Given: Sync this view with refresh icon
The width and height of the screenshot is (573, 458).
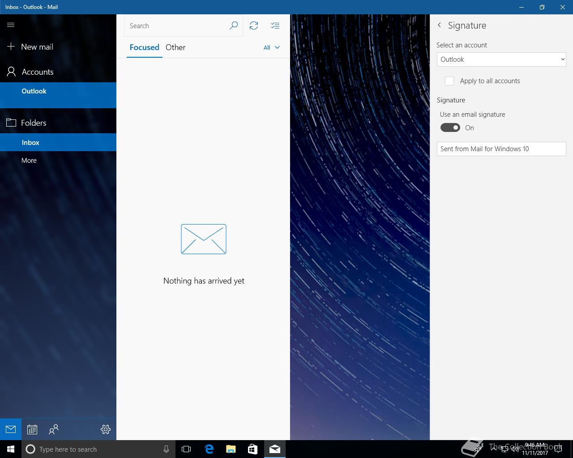Looking at the screenshot, I should coord(254,25).
